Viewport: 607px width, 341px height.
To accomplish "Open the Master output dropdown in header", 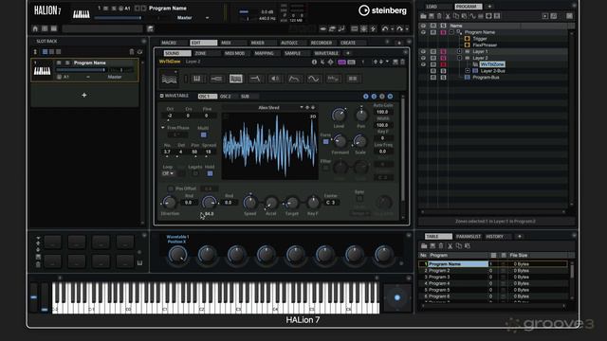I will pyautogui.click(x=207, y=18).
